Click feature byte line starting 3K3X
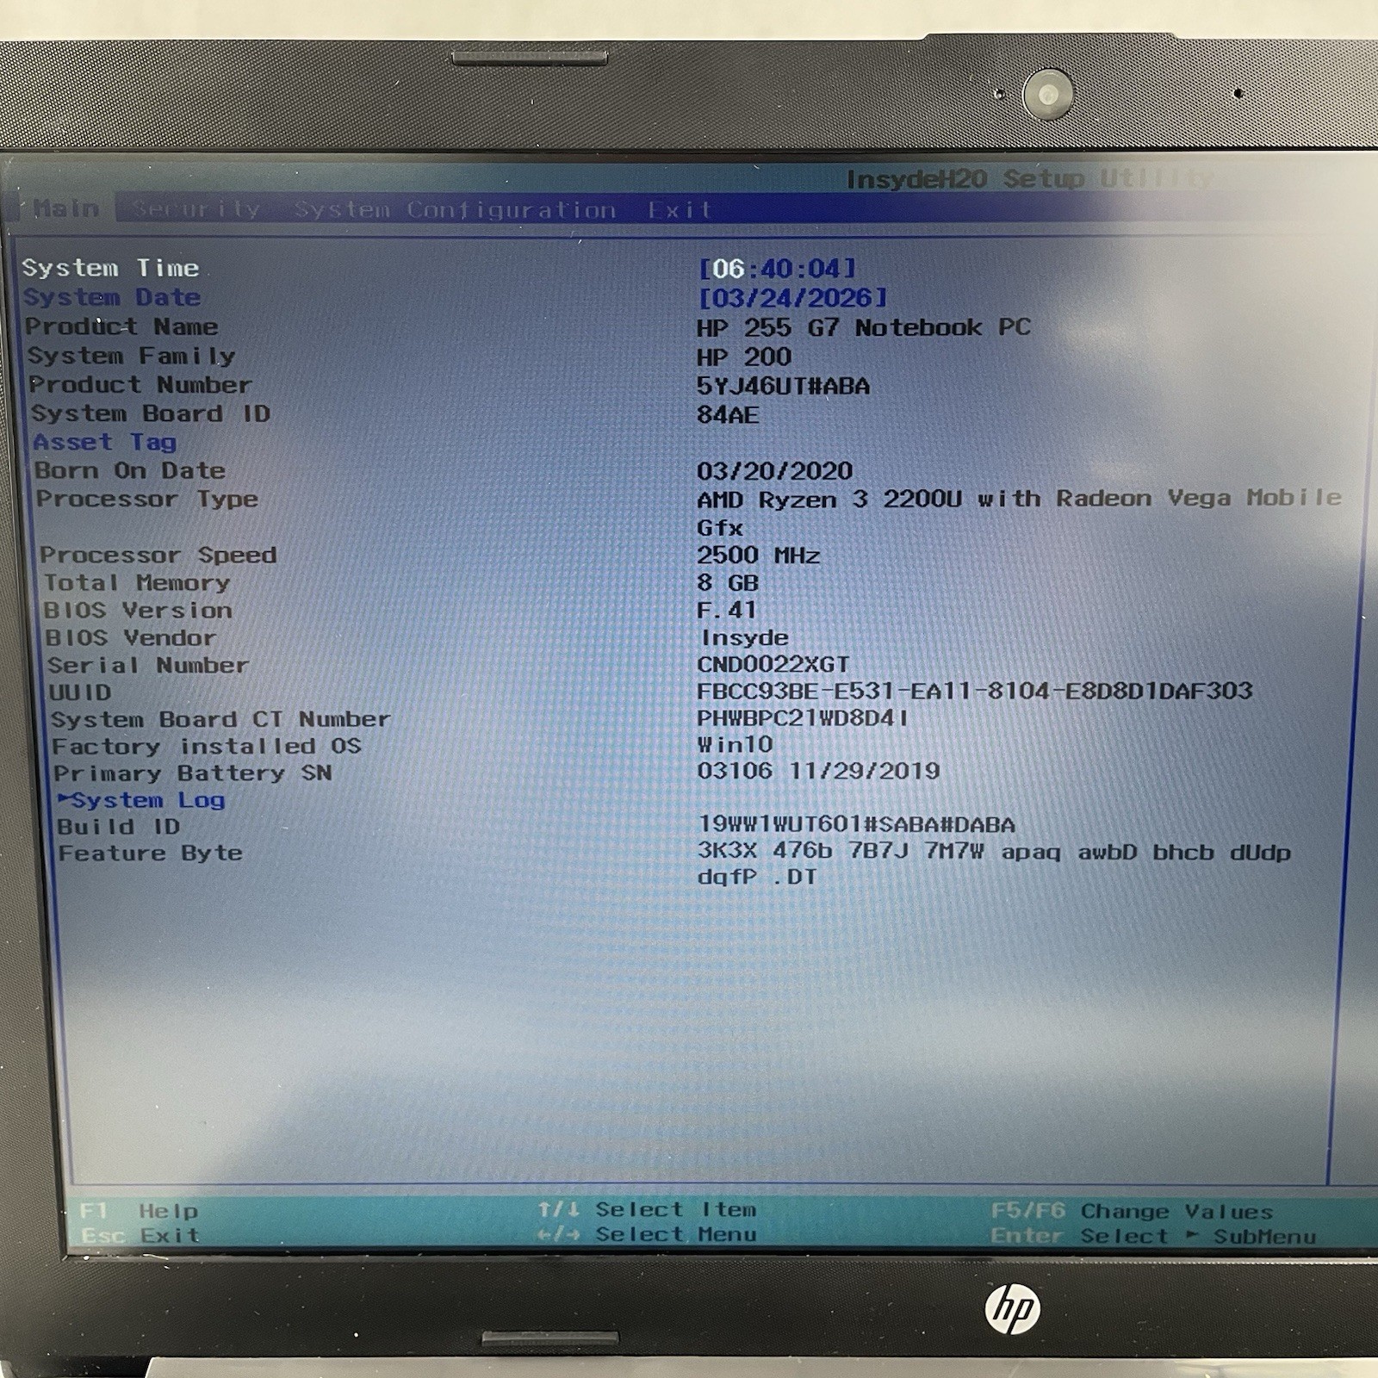 (994, 853)
